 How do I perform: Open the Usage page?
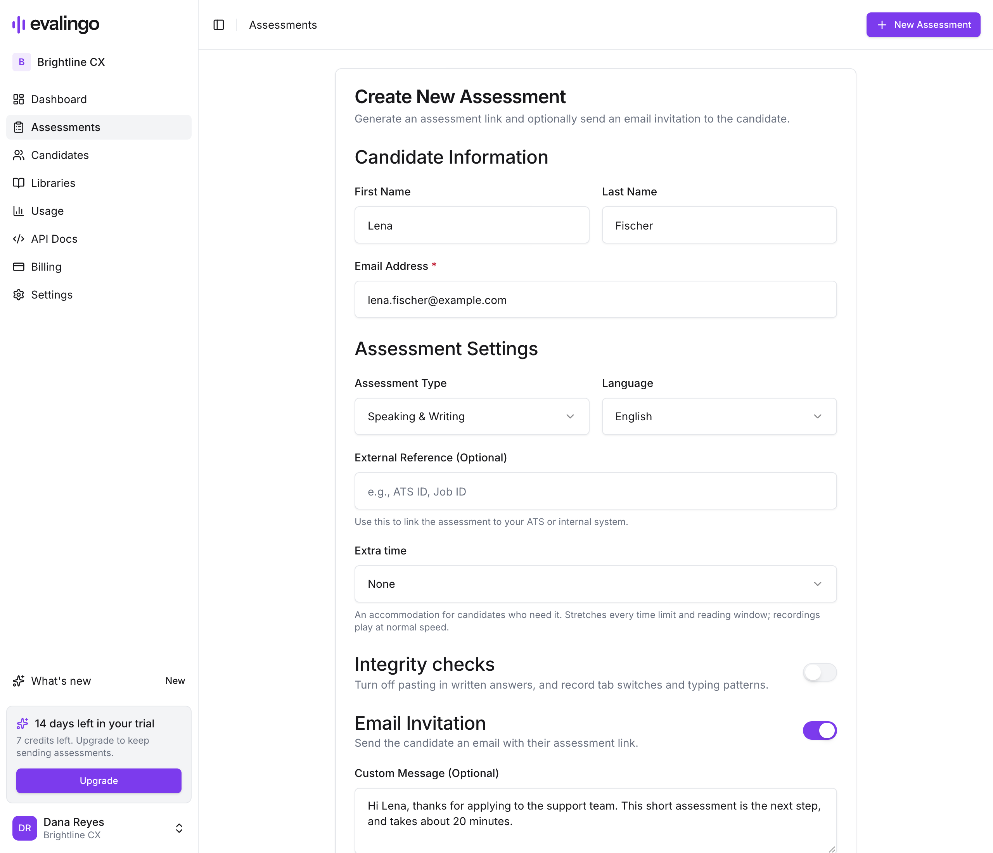pos(99,211)
